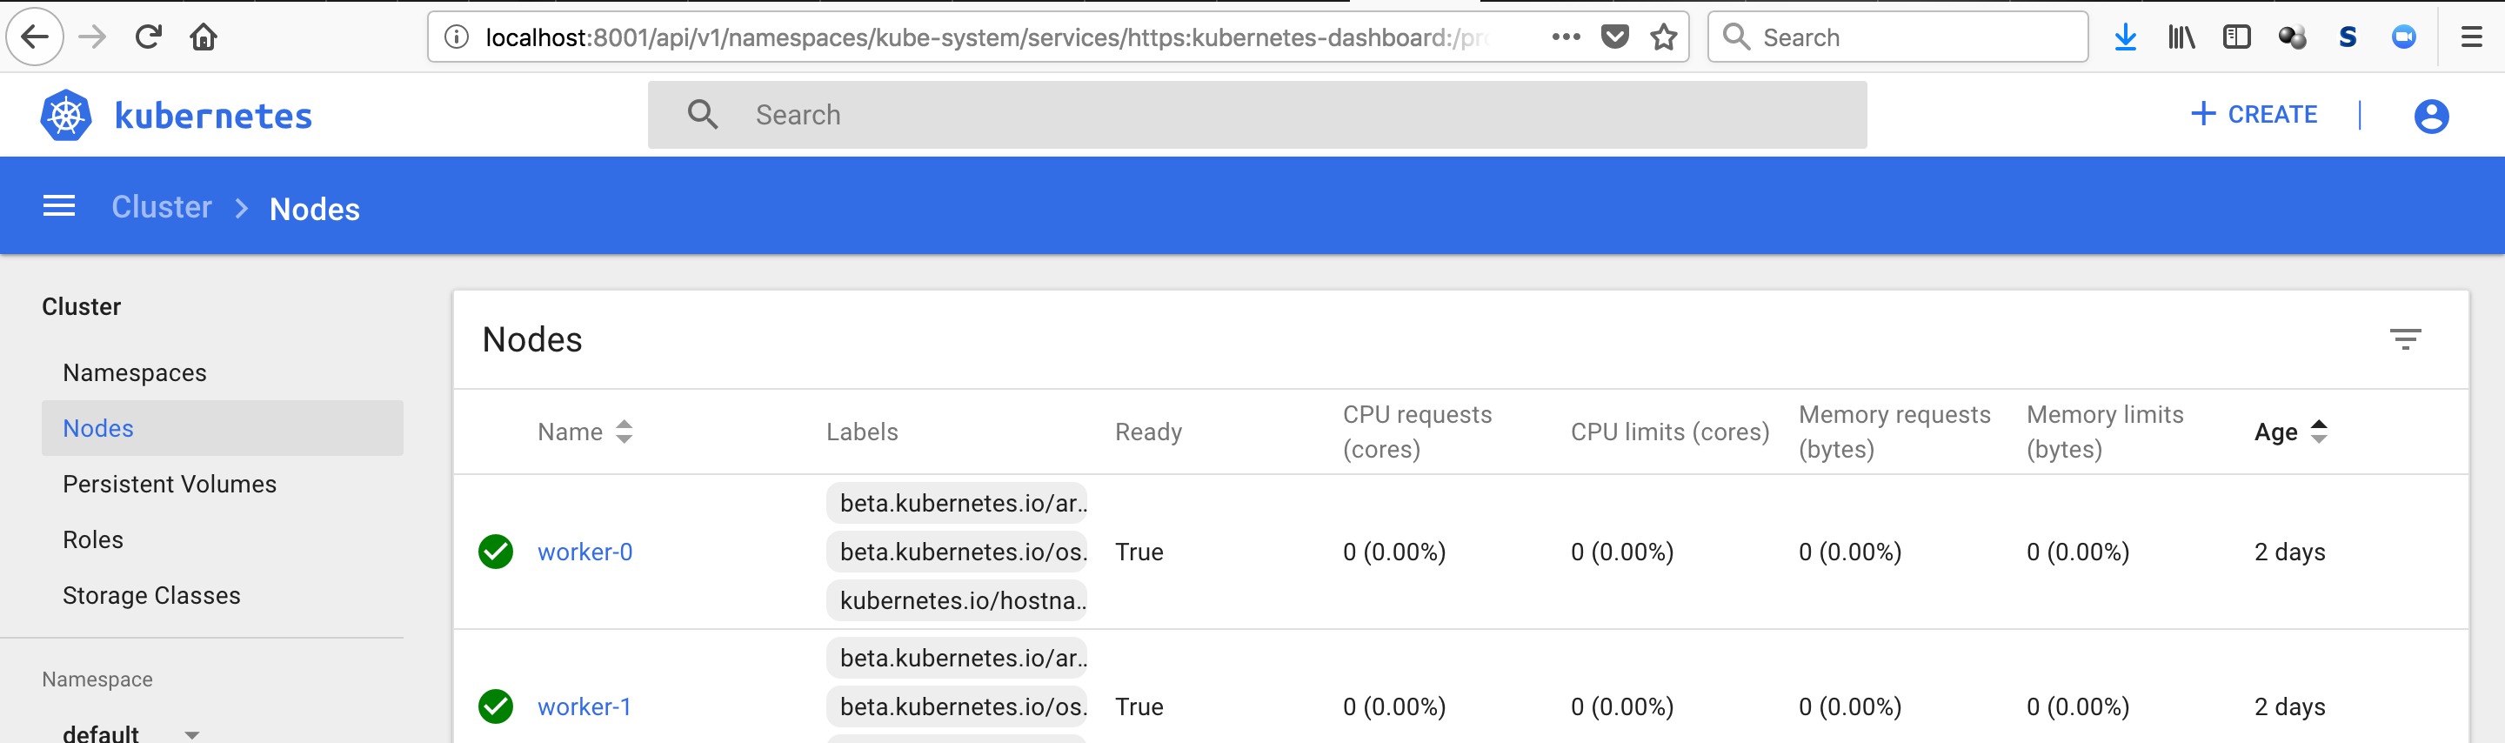Open Storage Classes in the sidebar
The height and width of the screenshot is (743, 2505).
pos(150,595)
